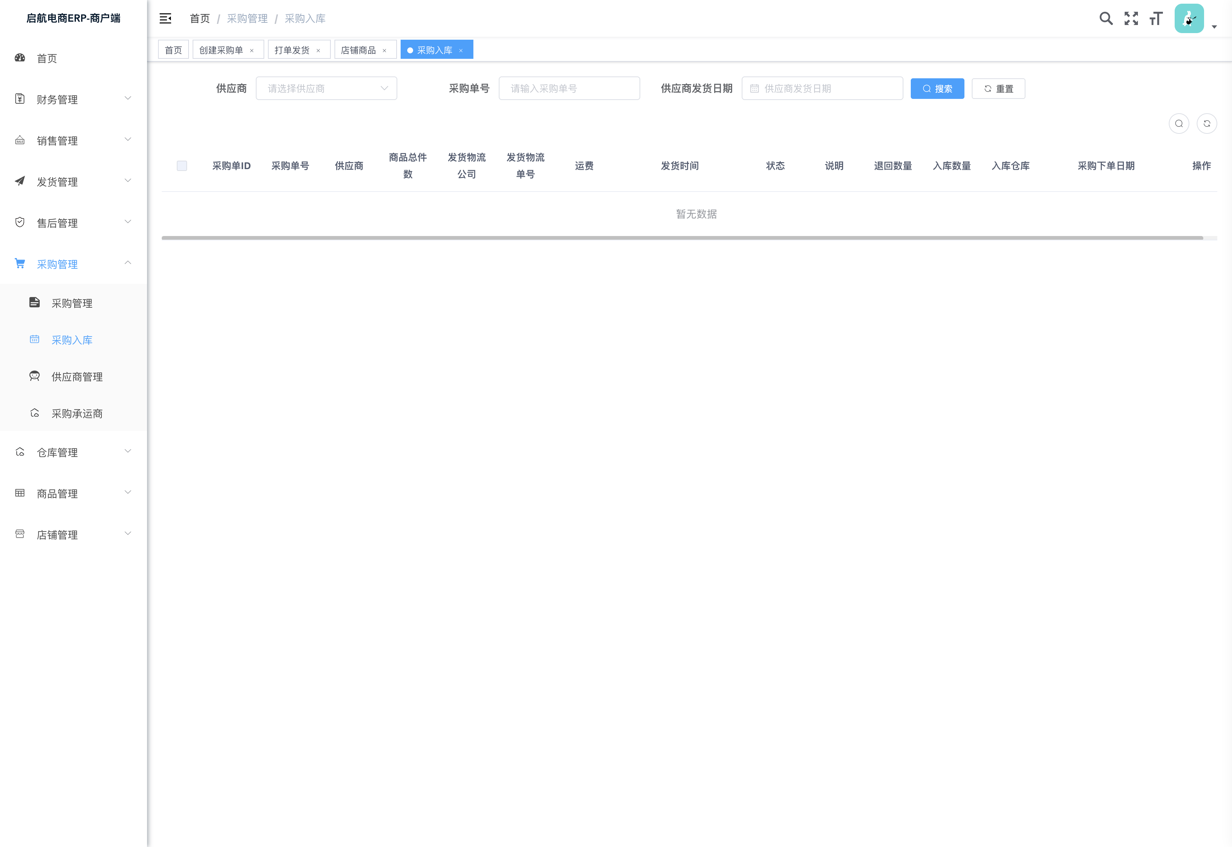This screenshot has height=847, width=1232.
Task: Tick the select-all checkbox in table header
Action: (x=182, y=165)
